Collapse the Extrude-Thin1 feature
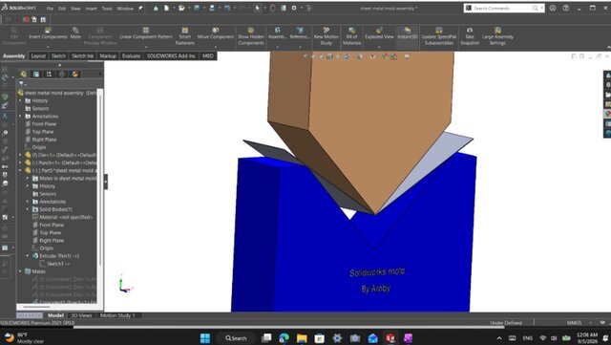 [28, 256]
